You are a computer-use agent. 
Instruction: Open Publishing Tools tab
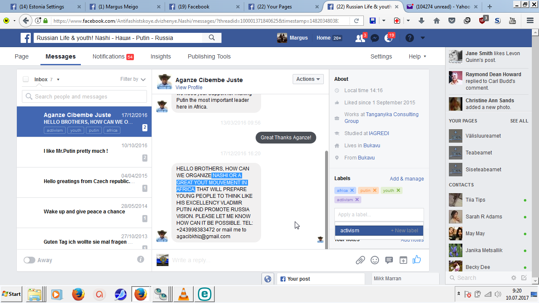coord(209,56)
